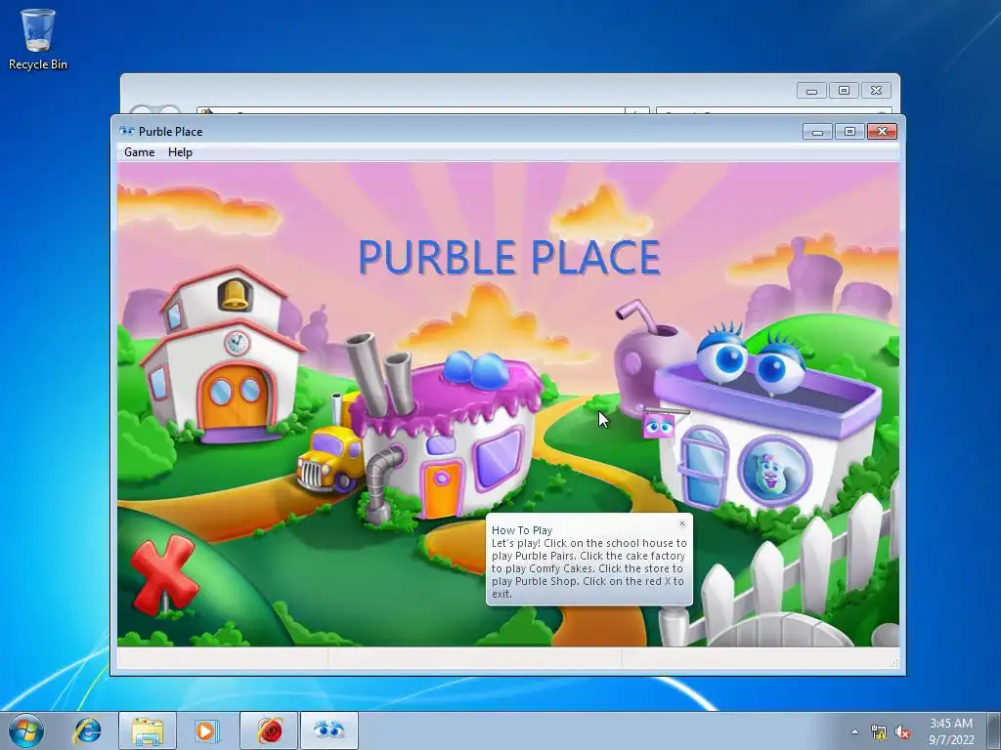Image resolution: width=1001 pixels, height=750 pixels.
Task: Close the Purble Place window
Action: (x=882, y=132)
